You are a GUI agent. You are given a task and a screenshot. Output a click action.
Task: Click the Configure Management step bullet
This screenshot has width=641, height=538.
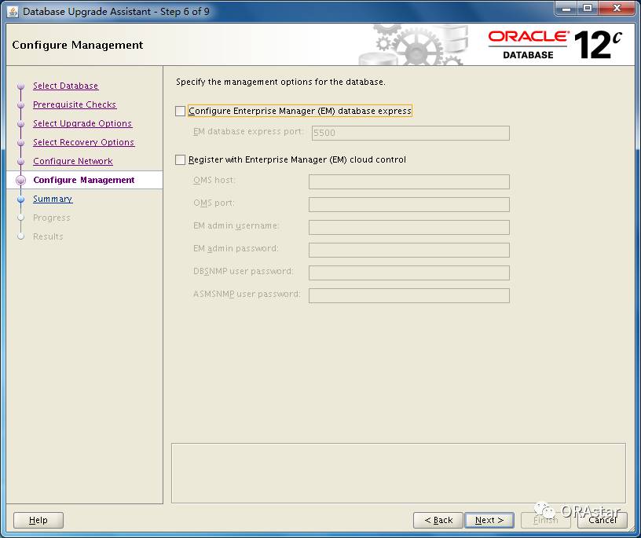(21, 181)
